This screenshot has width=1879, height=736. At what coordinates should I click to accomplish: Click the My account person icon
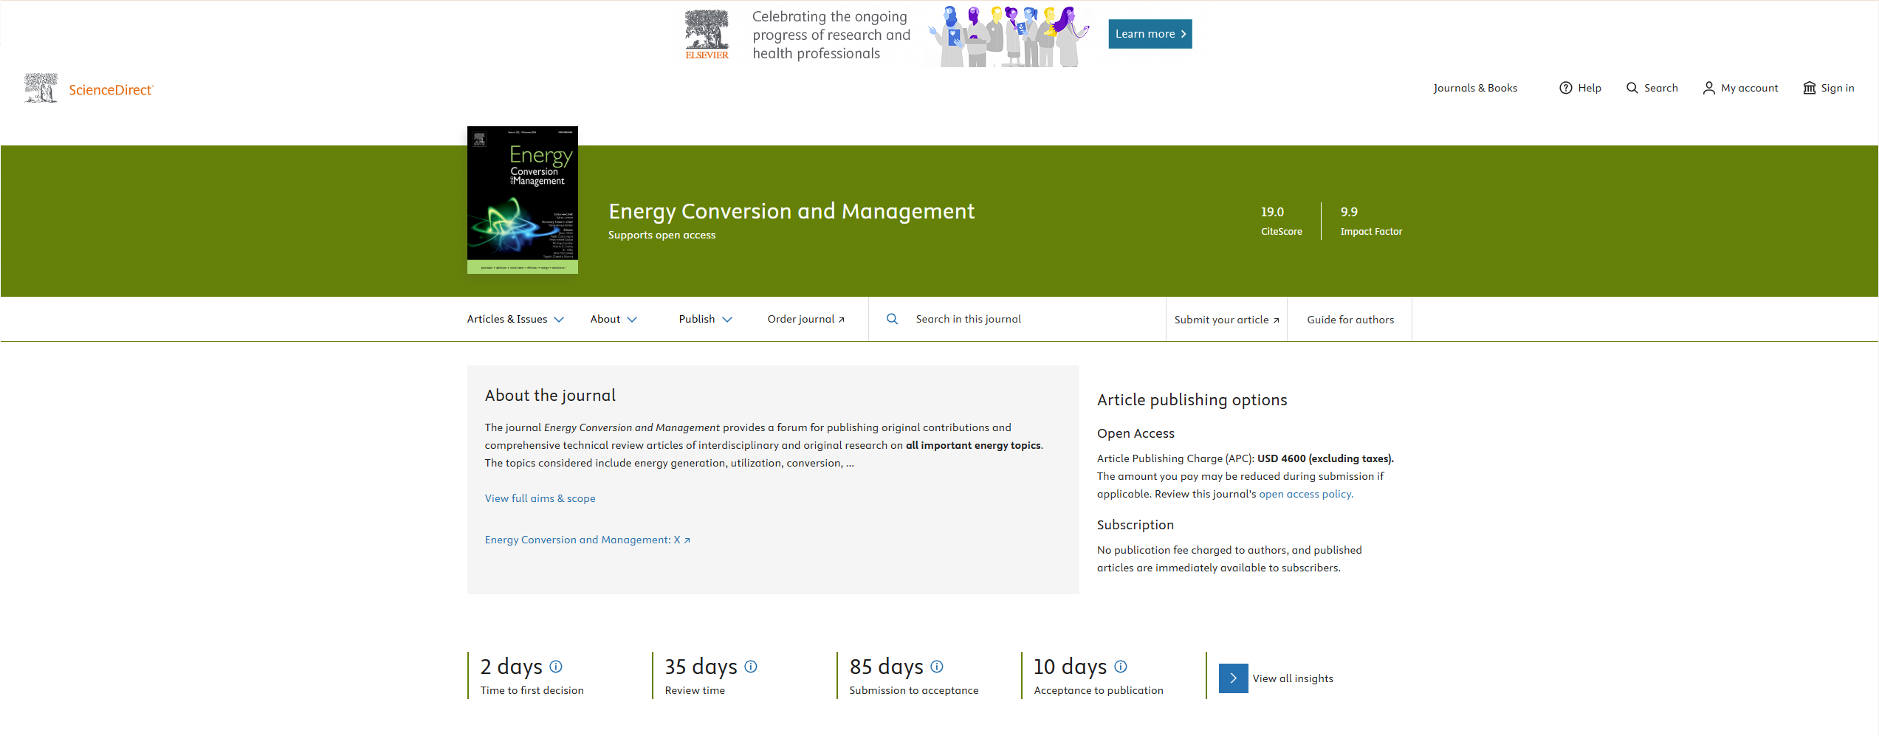pyautogui.click(x=1708, y=88)
